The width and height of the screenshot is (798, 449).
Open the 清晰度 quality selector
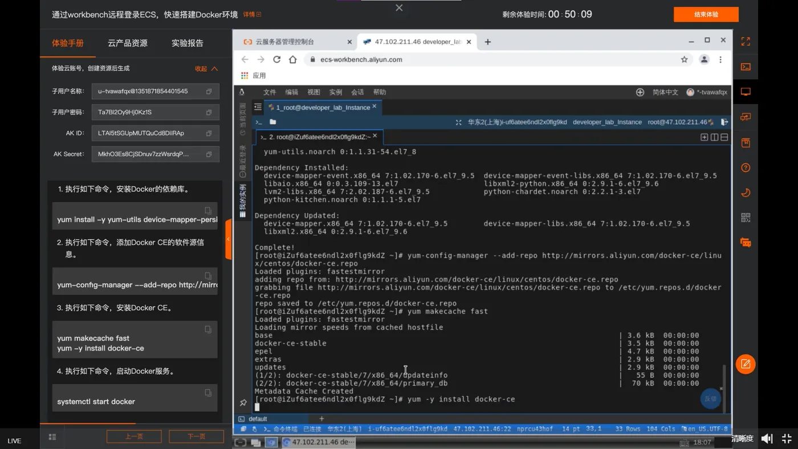(743, 438)
